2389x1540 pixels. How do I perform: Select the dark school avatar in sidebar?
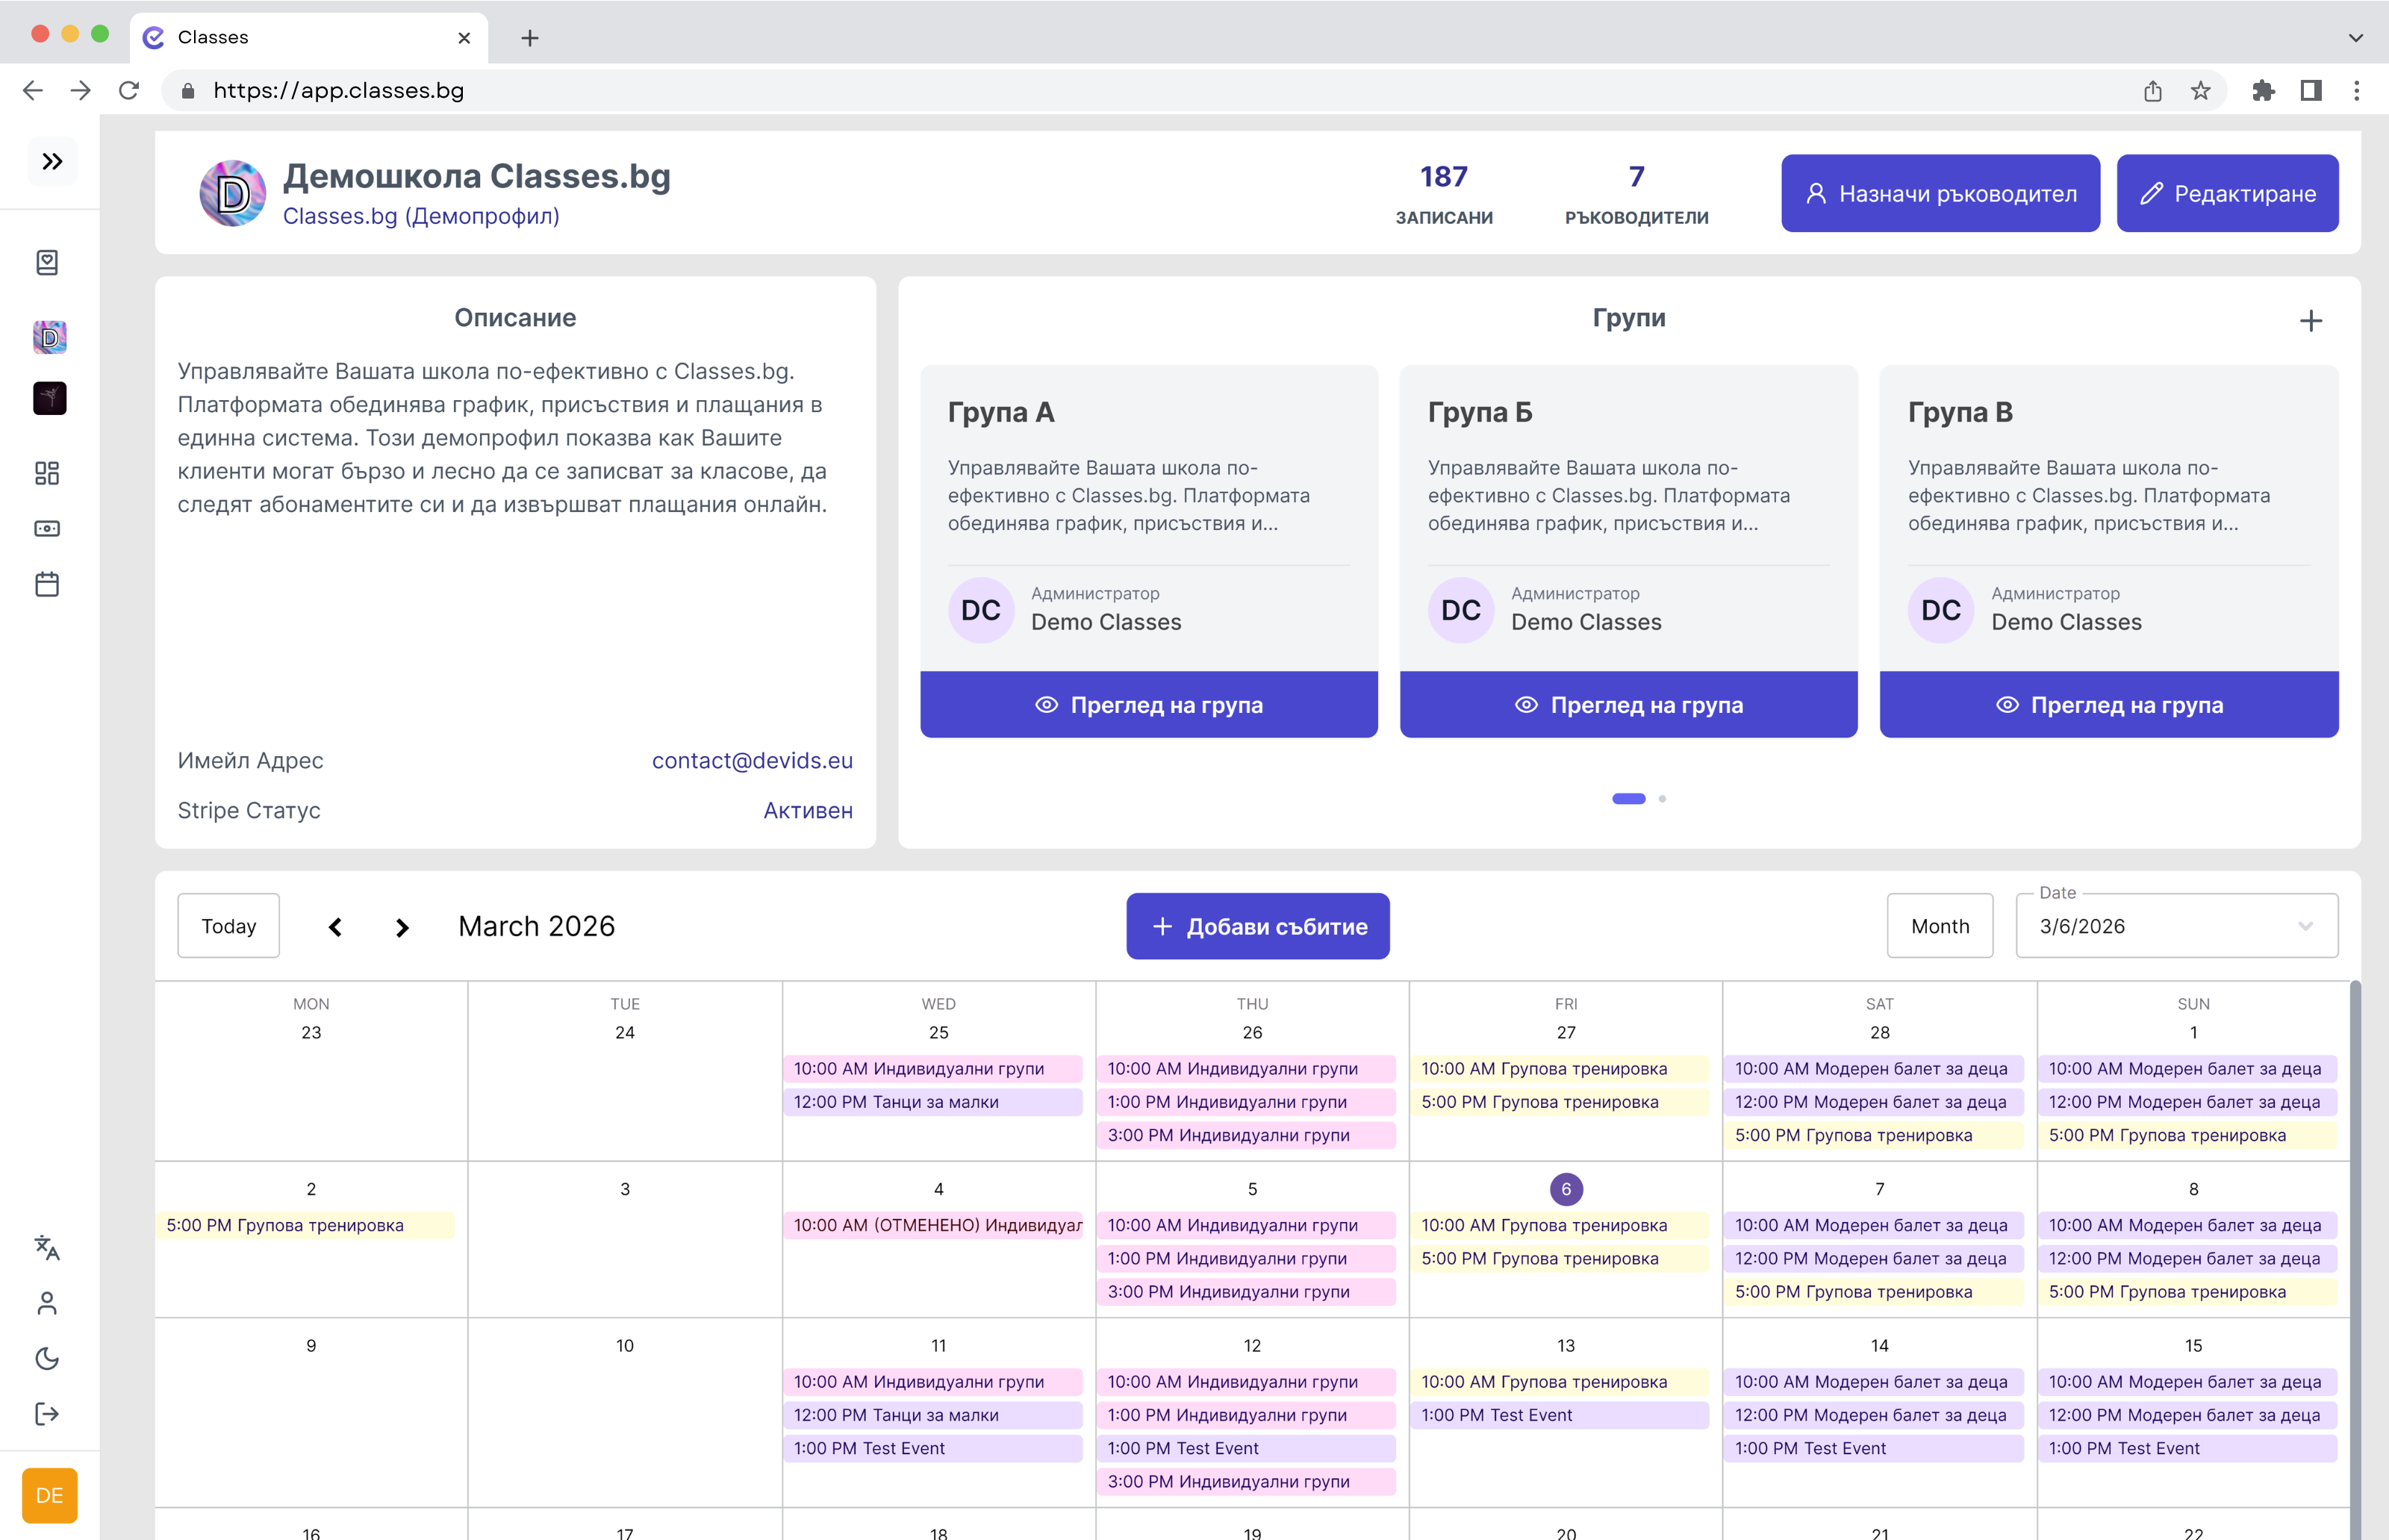(x=49, y=398)
